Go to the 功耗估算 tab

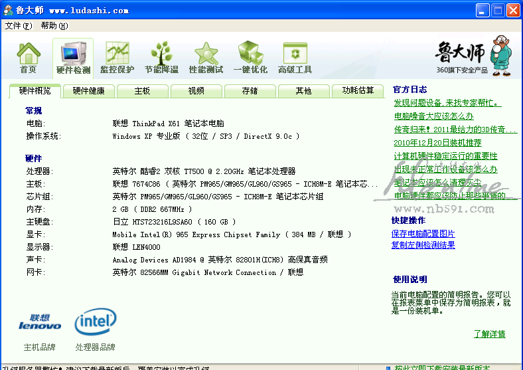[x=358, y=91]
